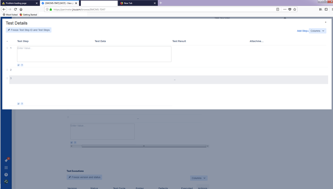Click the Pocket save icon
Viewport: 333px width, 189px height.
pos(290,9)
